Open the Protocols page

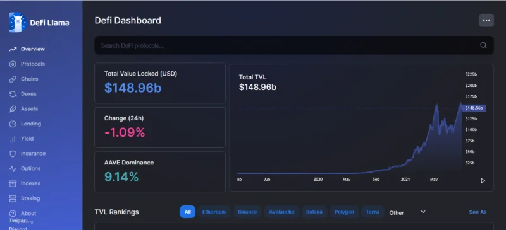[33, 64]
